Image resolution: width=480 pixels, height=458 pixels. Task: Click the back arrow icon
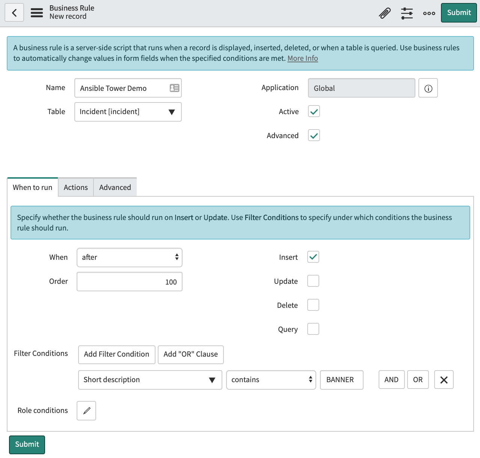pyautogui.click(x=14, y=13)
